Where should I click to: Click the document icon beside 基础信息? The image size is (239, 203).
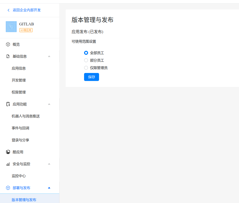click(x=8, y=56)
